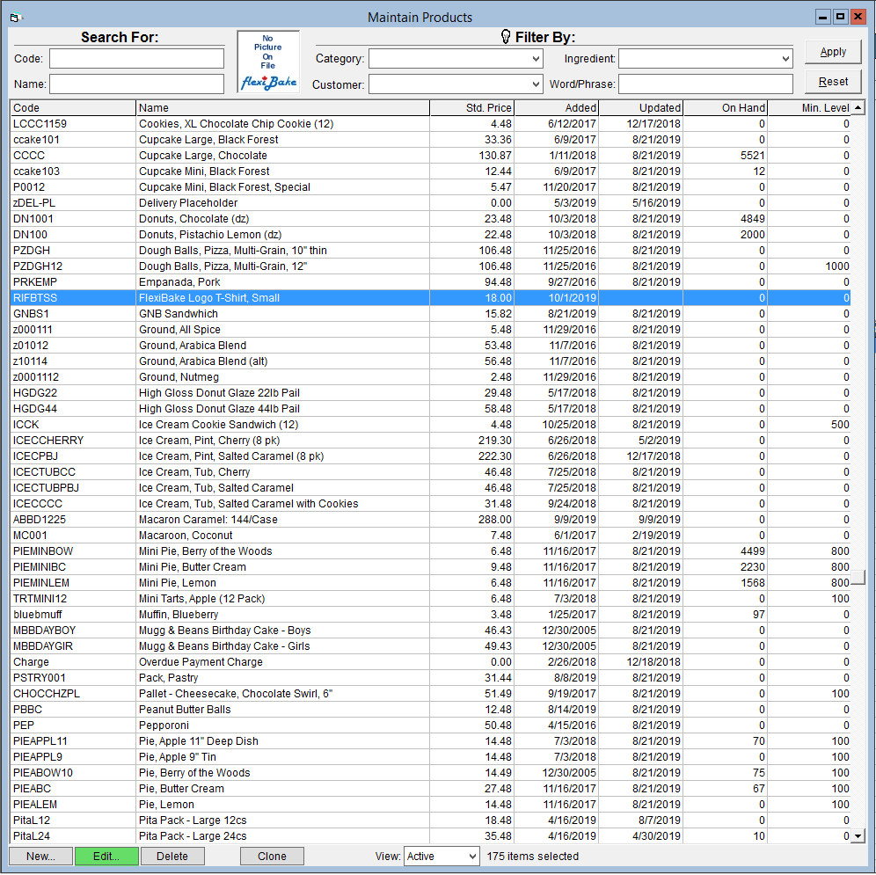This screenshot has height=875, width=876.
Task: Click the New... button
Action: (40, 856)
